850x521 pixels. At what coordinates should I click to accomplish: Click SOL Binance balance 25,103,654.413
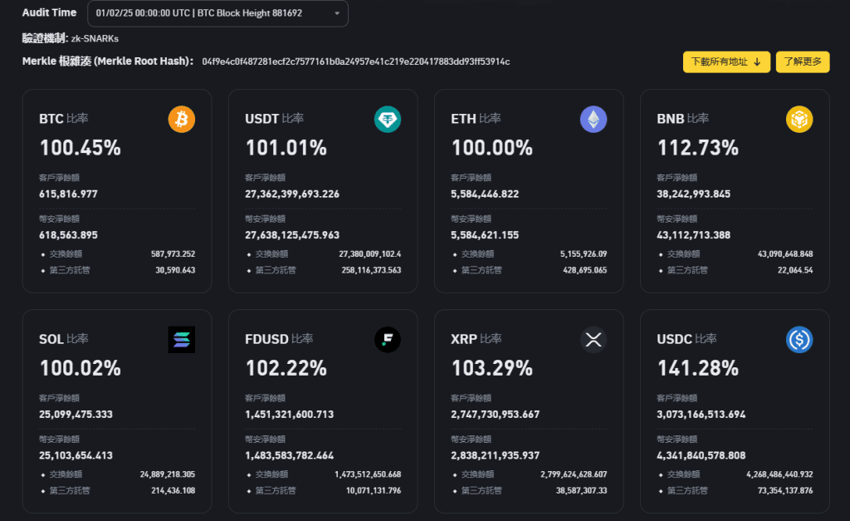[x=76, y=455]
